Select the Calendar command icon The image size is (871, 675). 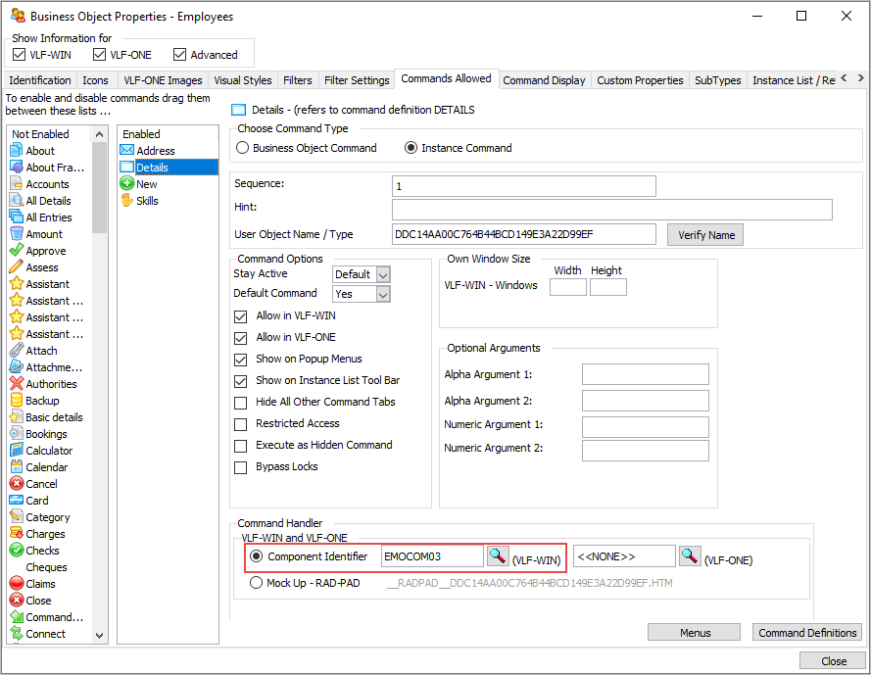pyautogui.click(x=17, y=467)
